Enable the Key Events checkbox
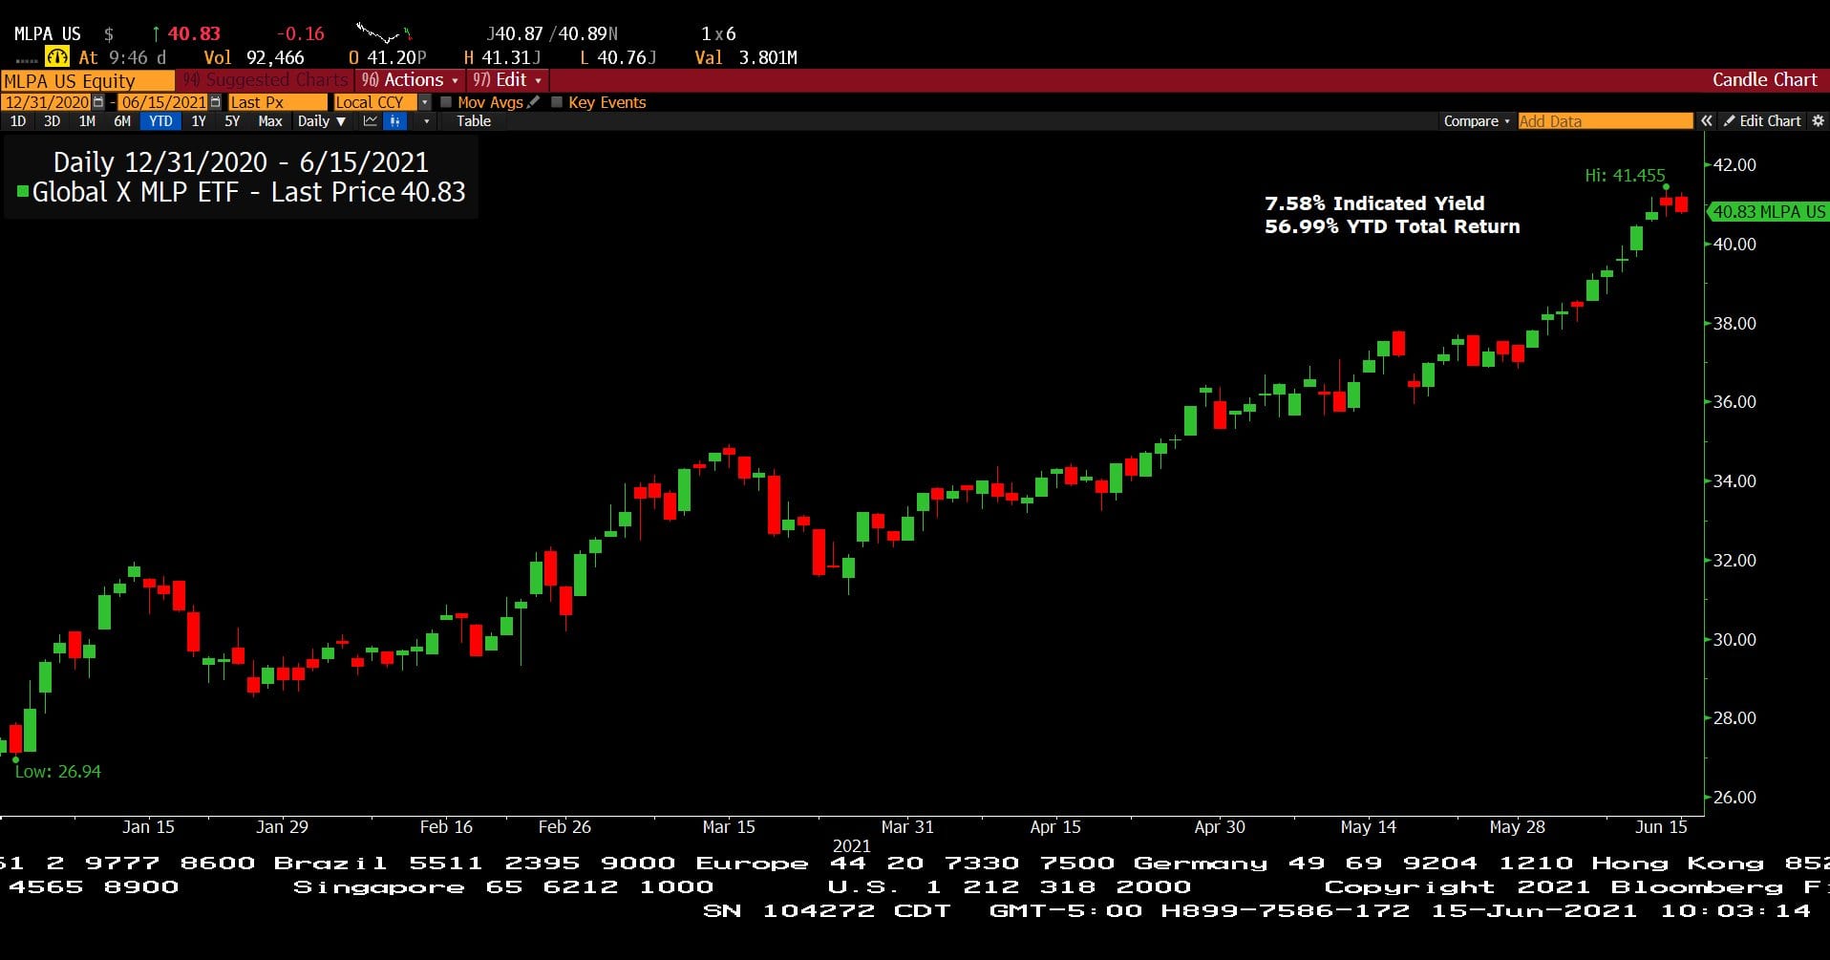The height and width of the screenshot is (960, 1830). pyautogui.click(x=557, y=102)
